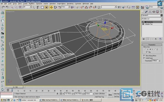
Task: Click the Add Time Tag button
Action: [99, 97]
